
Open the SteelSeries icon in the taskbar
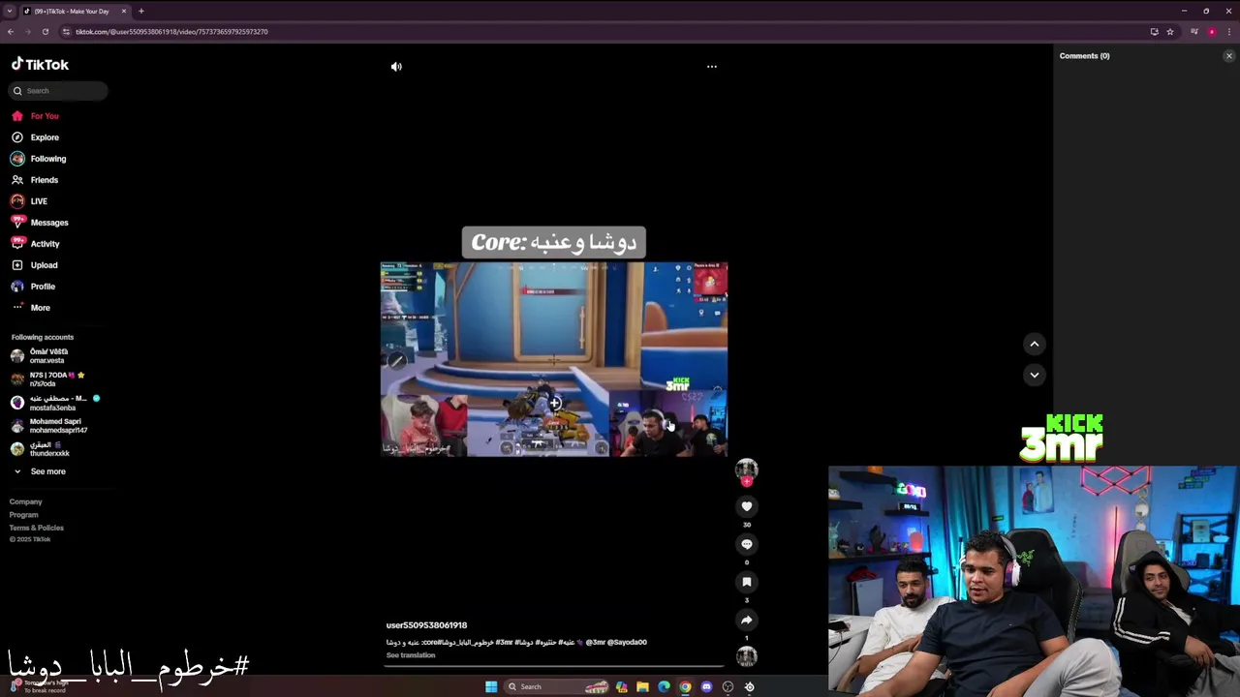pyautogui.click(x=749, y=687)
